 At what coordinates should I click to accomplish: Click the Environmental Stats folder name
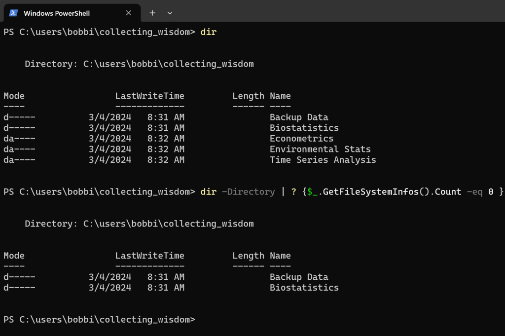pyautogui.click(x=320, y=149)
